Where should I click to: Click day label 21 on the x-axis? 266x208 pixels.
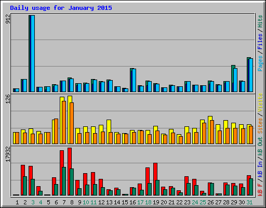171,202
